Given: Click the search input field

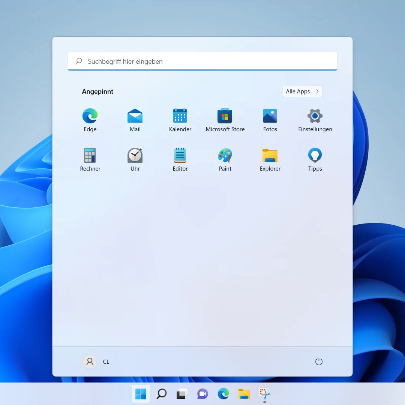Looking at the screenshot, I should tap(202, 61).
